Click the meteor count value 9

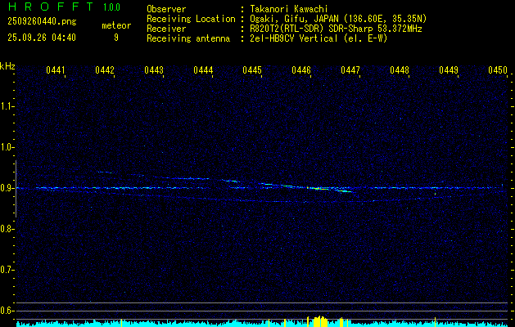coord(115,38)
